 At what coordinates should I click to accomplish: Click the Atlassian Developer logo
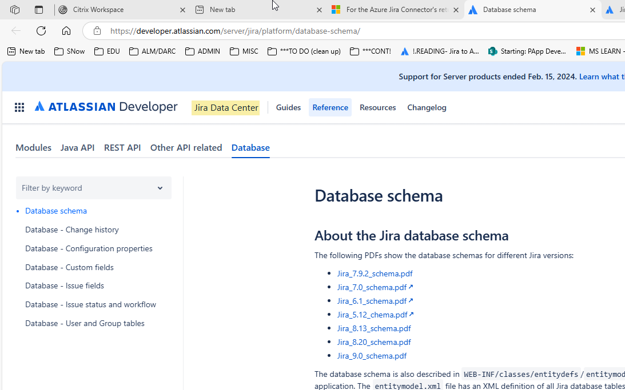[106, 107]
